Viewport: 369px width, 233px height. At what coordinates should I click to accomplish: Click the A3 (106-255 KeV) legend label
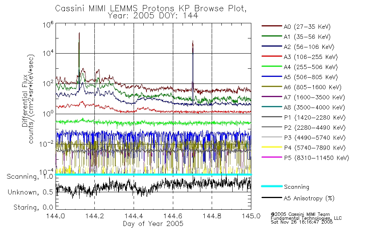pos(311,57)
